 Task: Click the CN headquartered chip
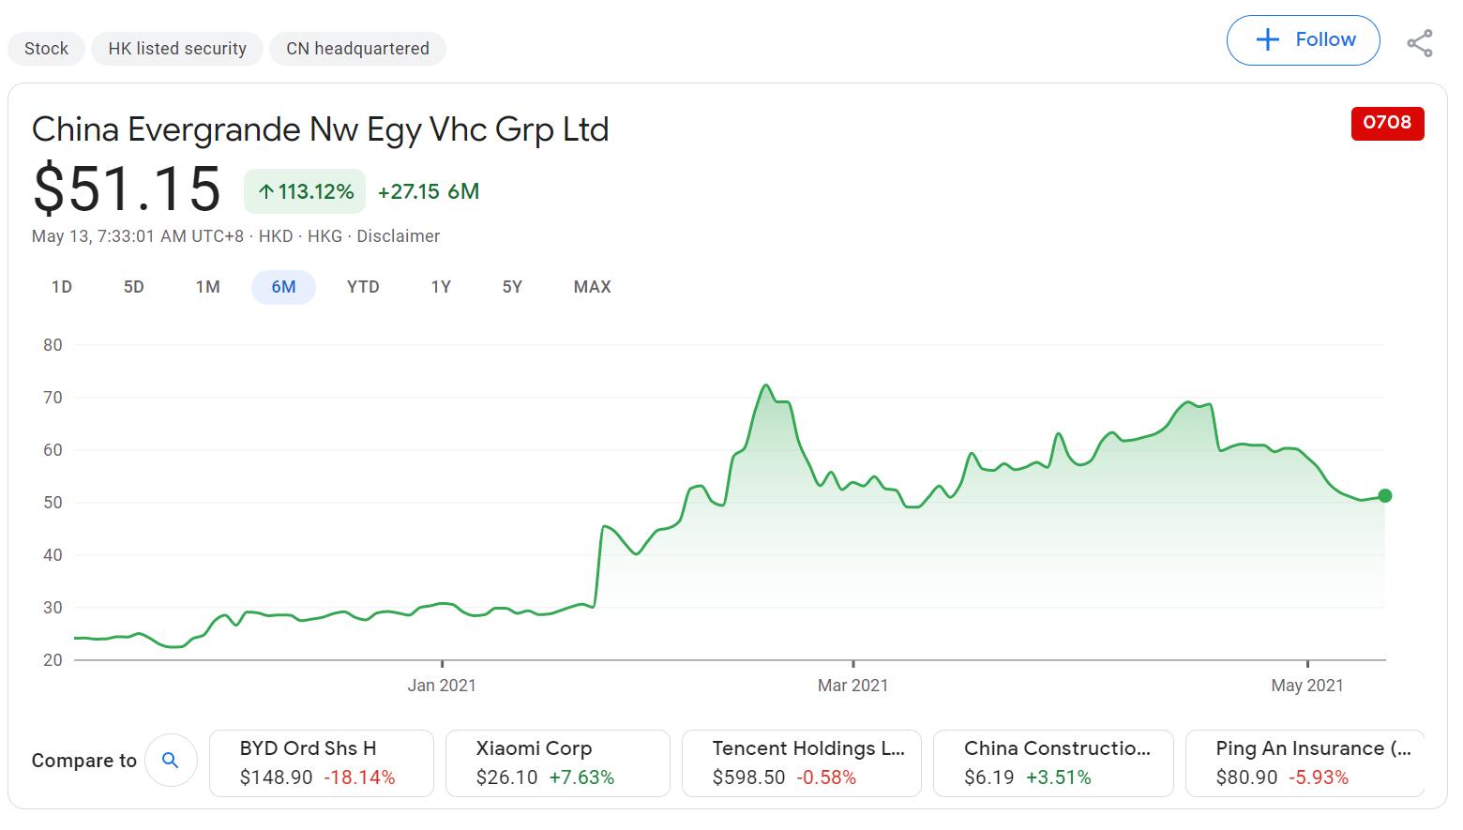click(357, 48)
